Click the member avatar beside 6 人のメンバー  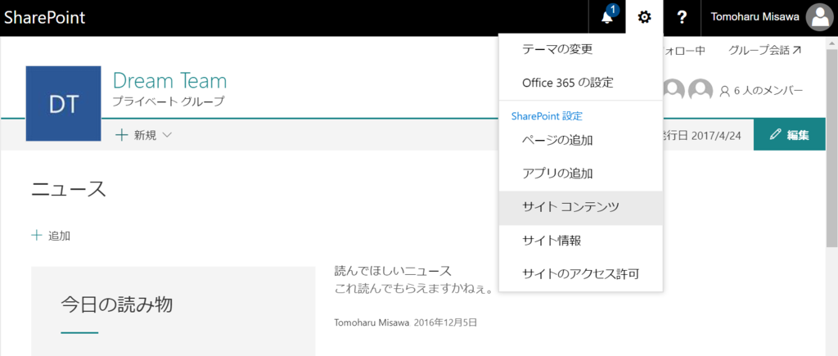[701, 91]
